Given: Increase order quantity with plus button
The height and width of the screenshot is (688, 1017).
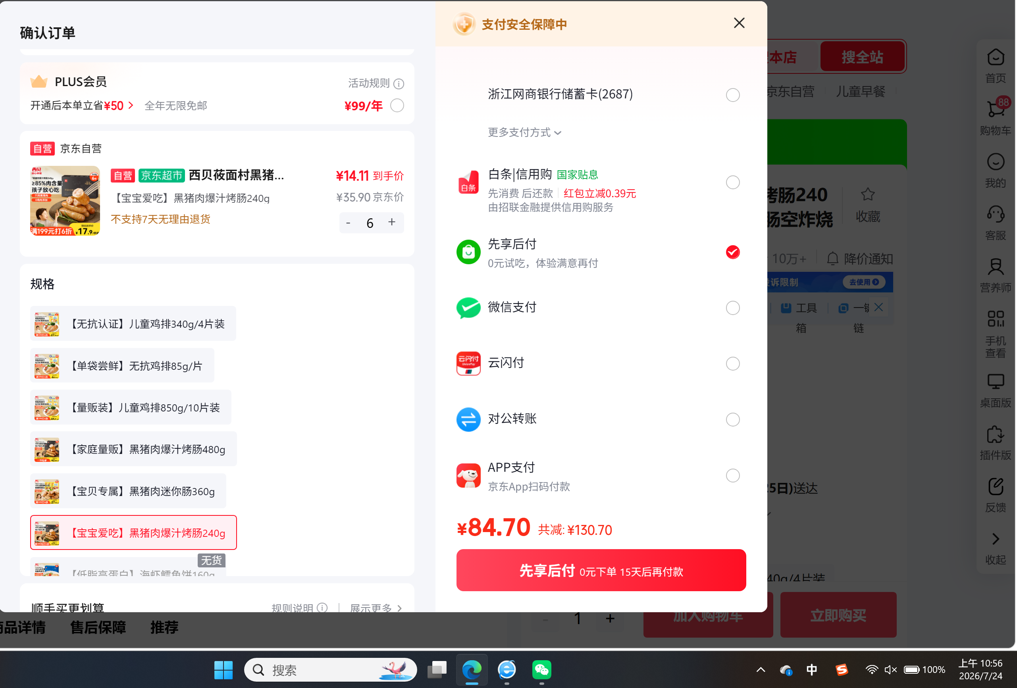Looking at the screenshot, I should (x=392, y=223).
